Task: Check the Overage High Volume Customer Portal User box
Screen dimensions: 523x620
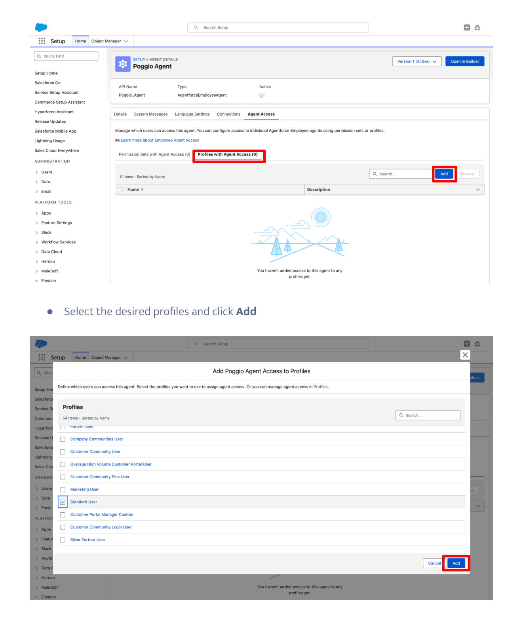Action: [x=63, y=464]
